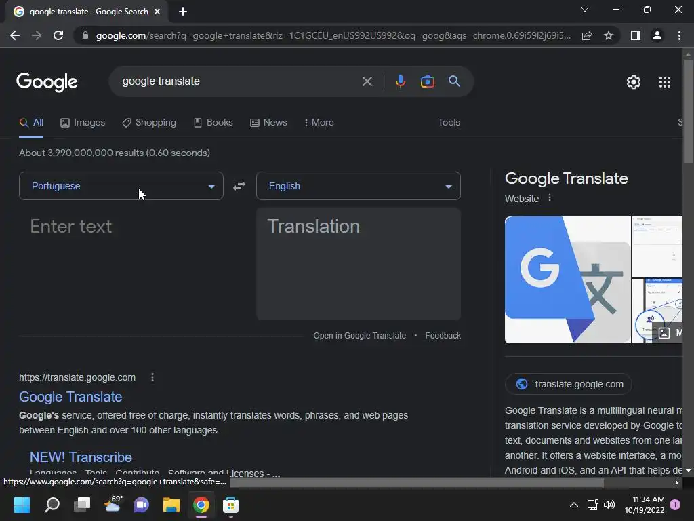The height and width of the screenshot is (521, 694).
Task: Click the google translate search box
Action: pyautogui.click(x=239, y=81)
